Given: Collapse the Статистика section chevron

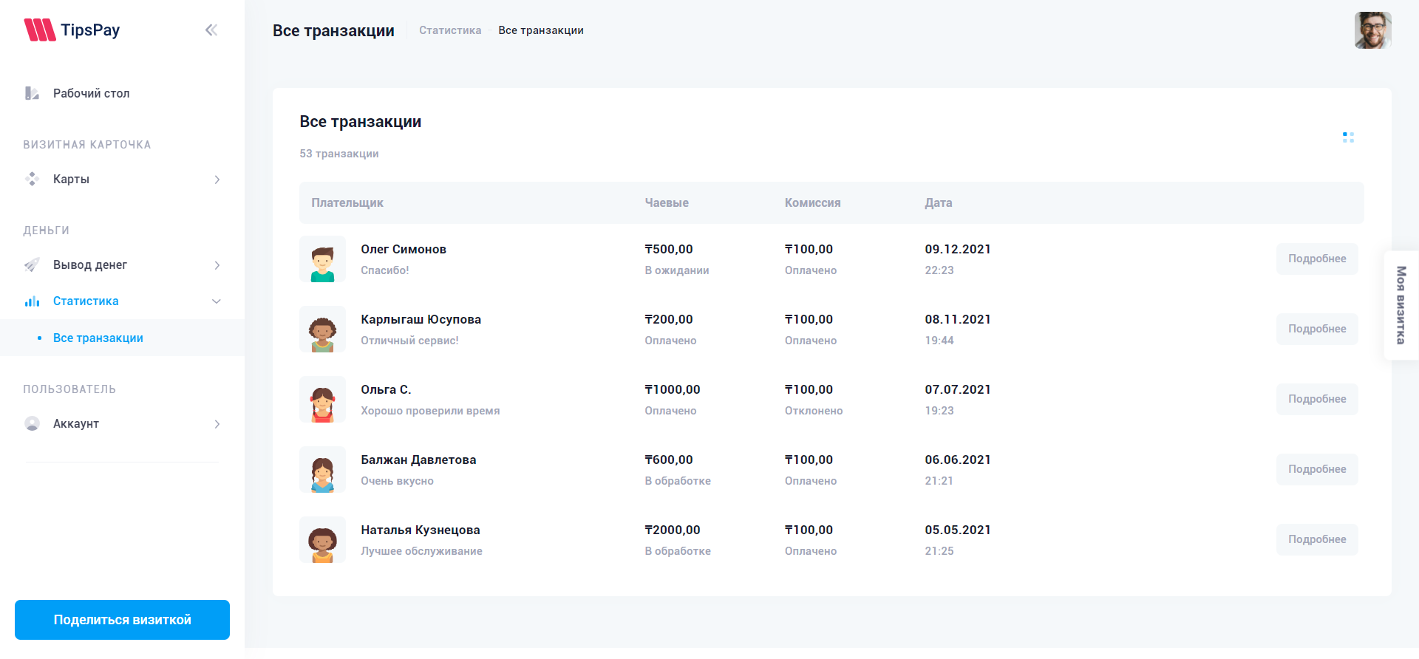Looking at the screenshot, I should (x=217, y=301).
